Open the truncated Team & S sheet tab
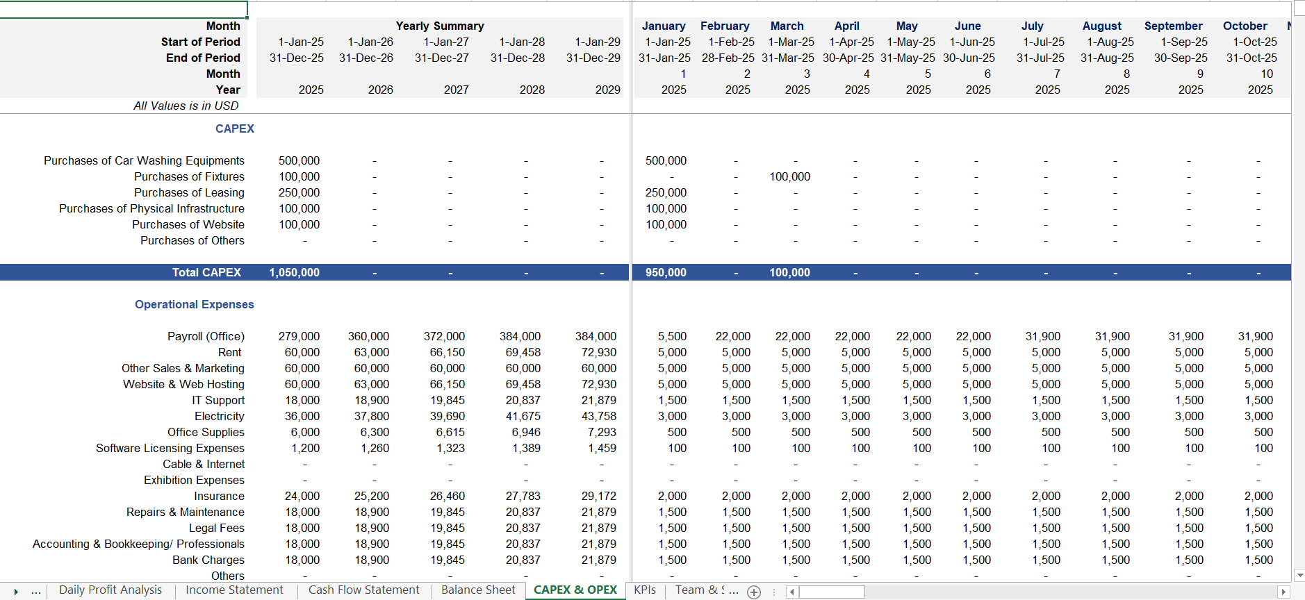Viewport: 1305px width, 600px height. (x=699, y=590)
